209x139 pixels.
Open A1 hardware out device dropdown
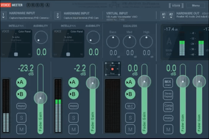pos(164,16)
